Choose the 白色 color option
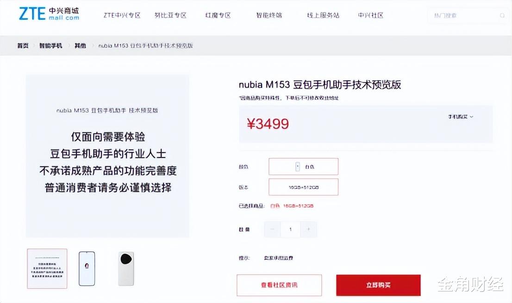512x303 pixels. (303, 166)
